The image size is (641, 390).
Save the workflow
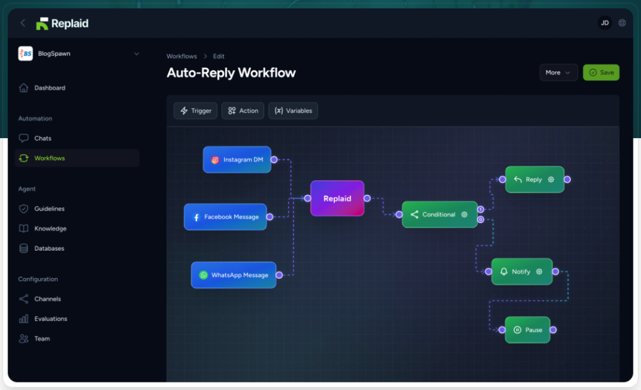click(600, 72)
